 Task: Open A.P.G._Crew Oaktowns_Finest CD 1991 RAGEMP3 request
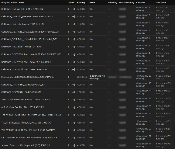coord(26,100)
